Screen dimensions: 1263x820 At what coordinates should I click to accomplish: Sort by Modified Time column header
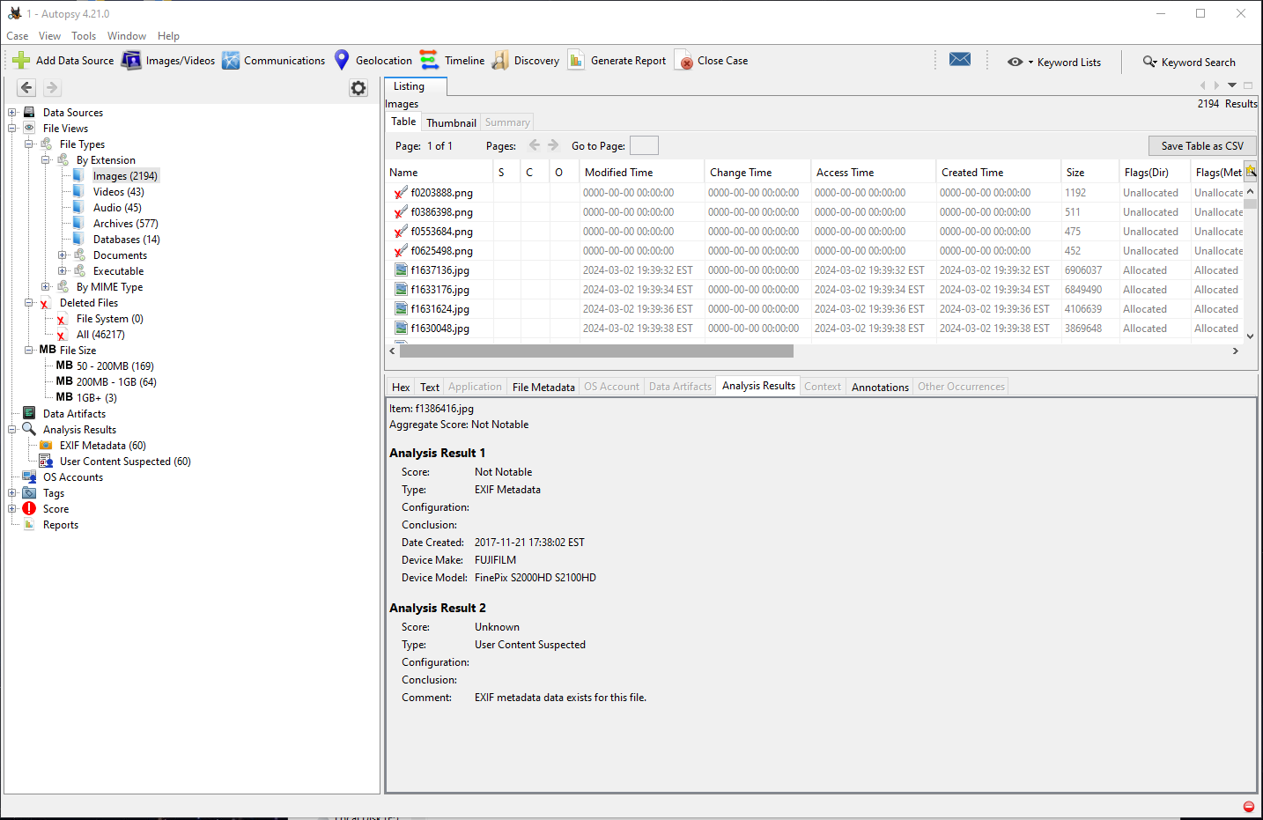click(642, 172)
